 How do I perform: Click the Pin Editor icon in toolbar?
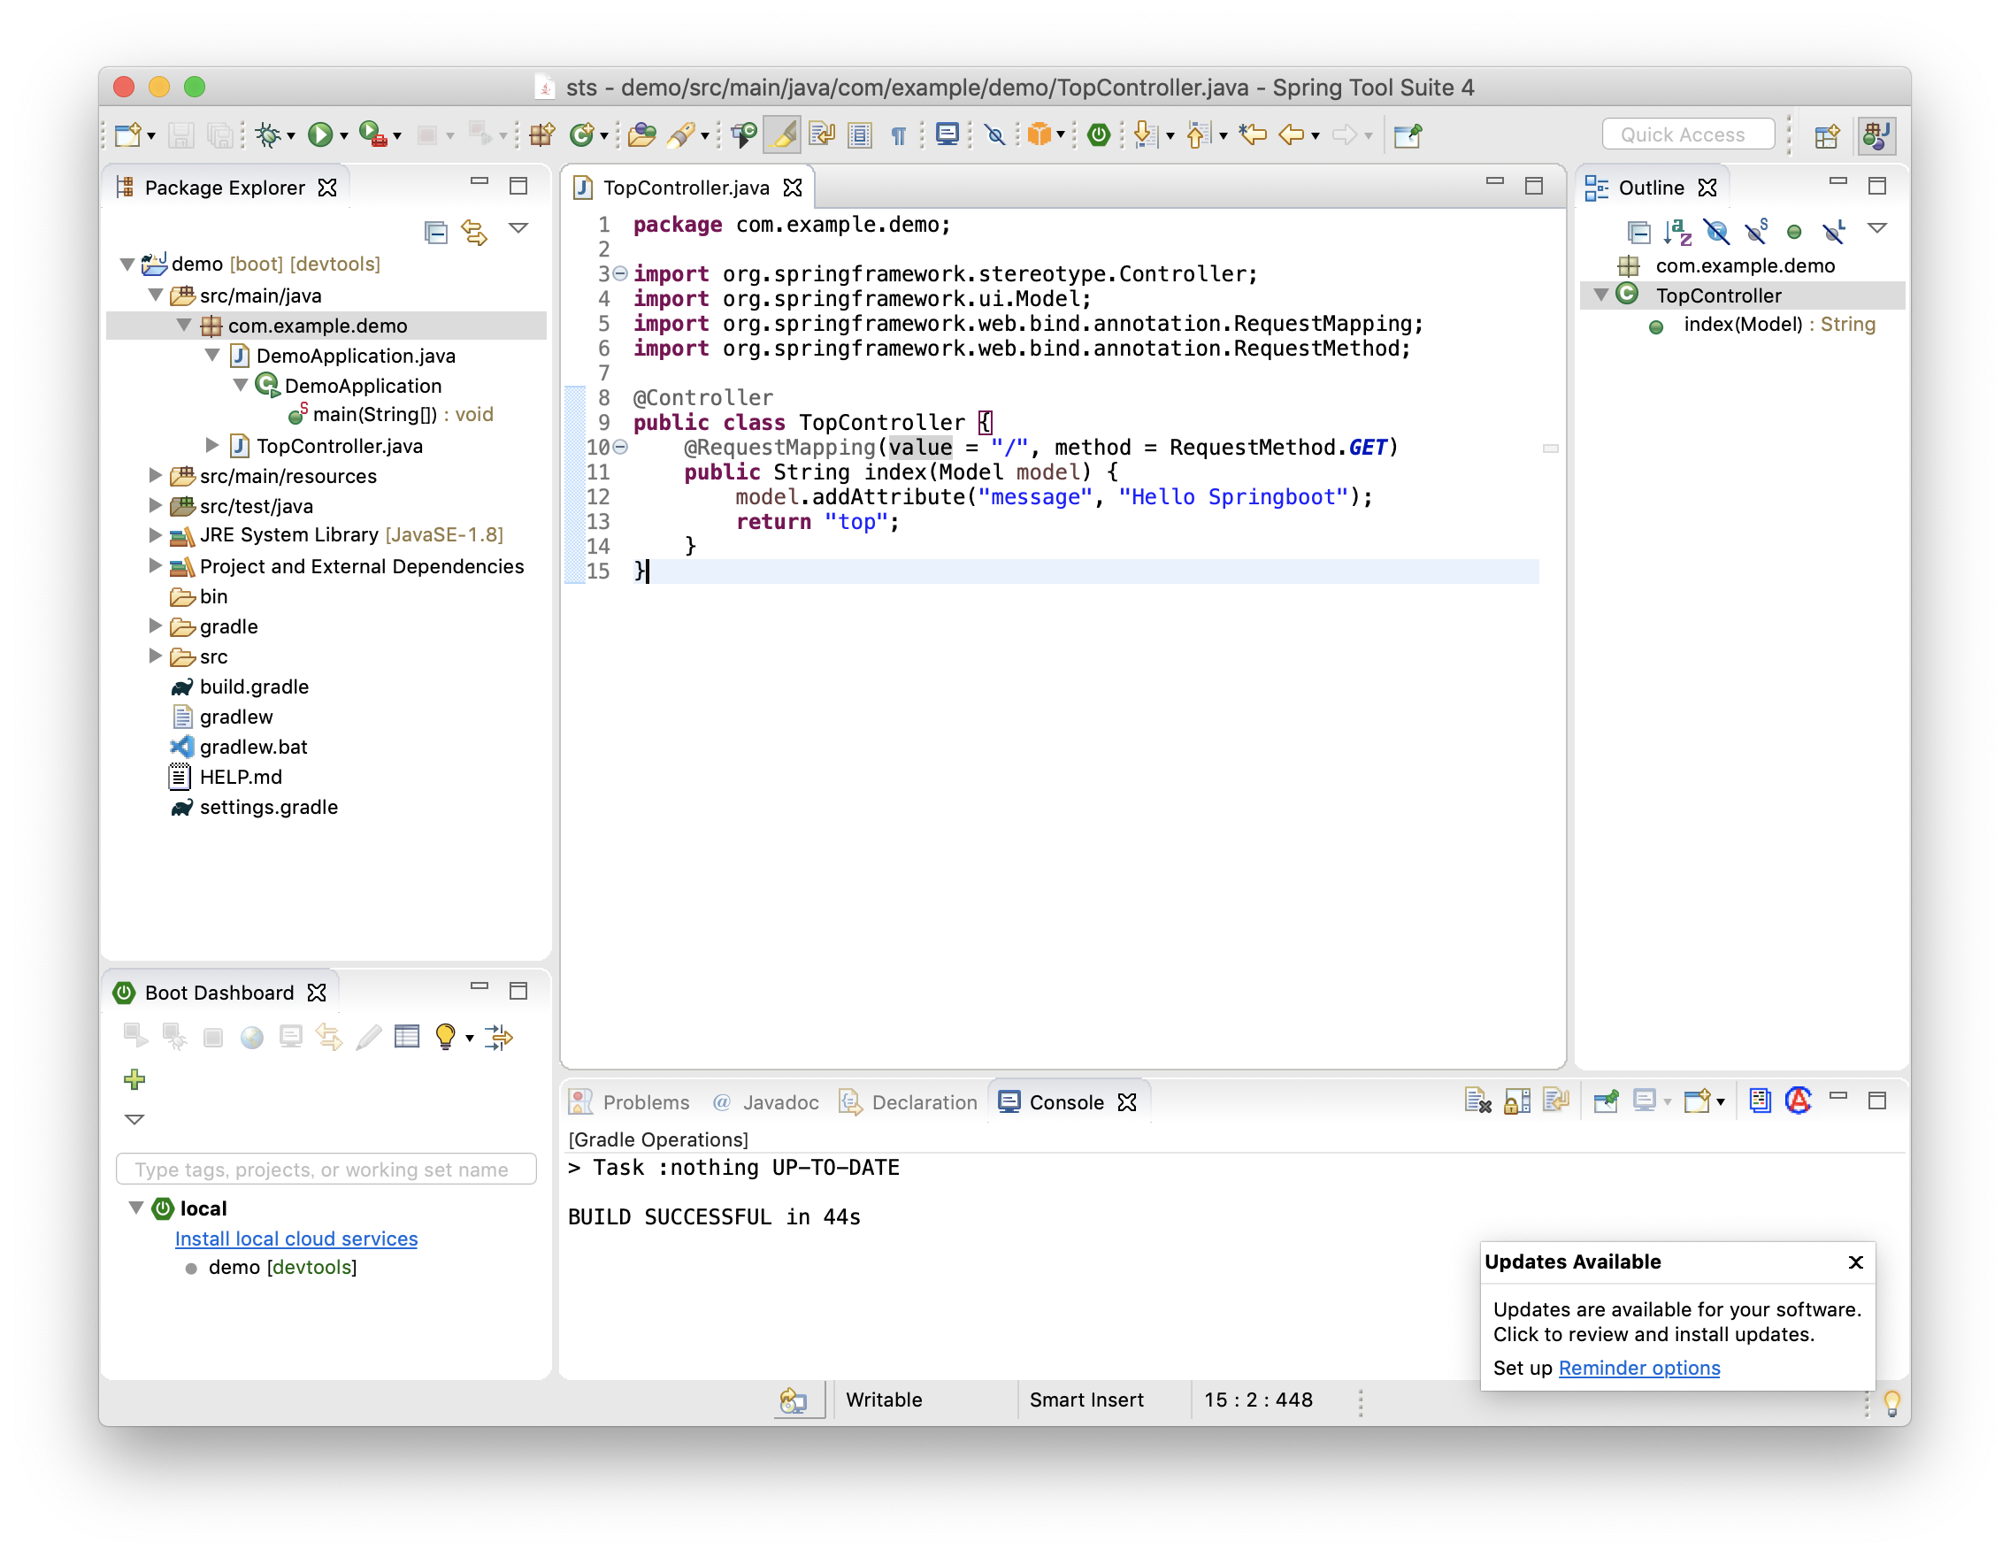(1408, 135)
